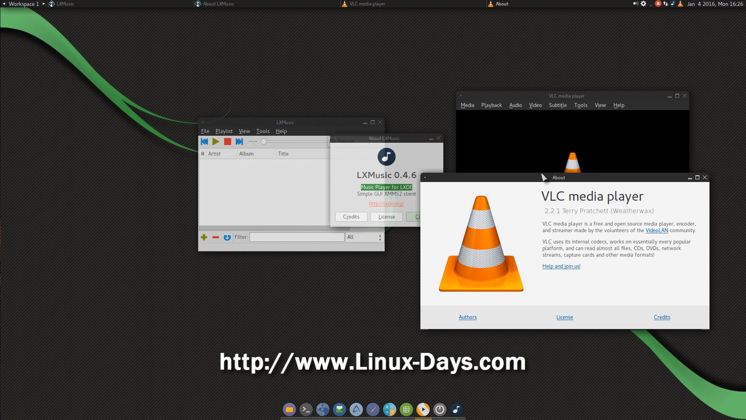746x420 pixels.
Task: Click the VLC cone tray icon
Action: (680, 3)
